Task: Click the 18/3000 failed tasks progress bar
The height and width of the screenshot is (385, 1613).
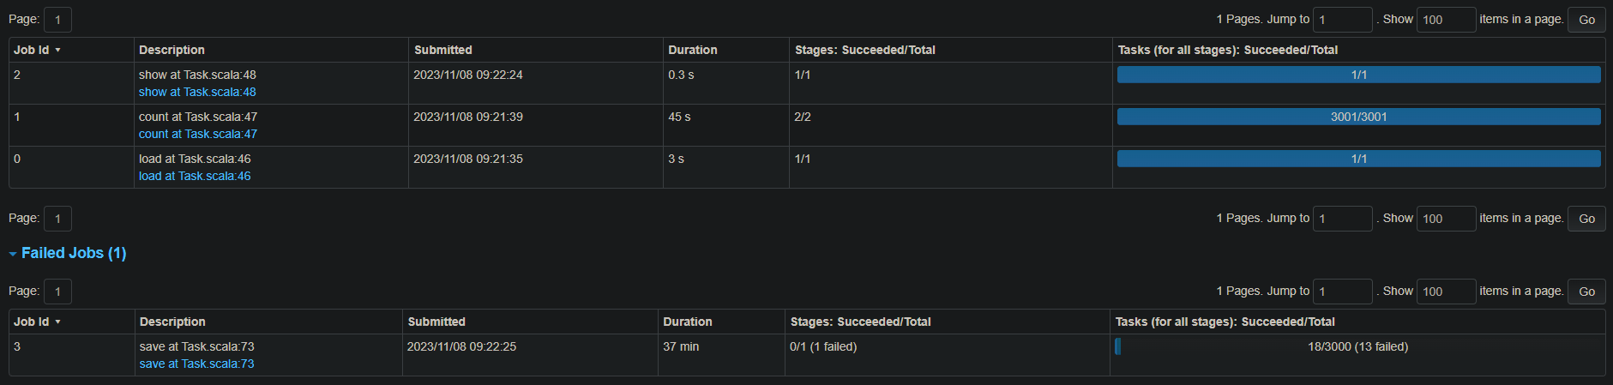Action: pos(1358,346)
